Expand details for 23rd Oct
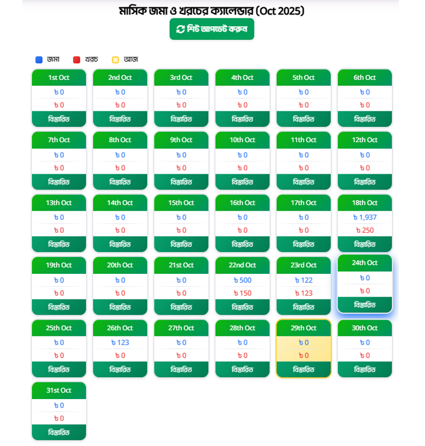 click(x=304, y=307)
